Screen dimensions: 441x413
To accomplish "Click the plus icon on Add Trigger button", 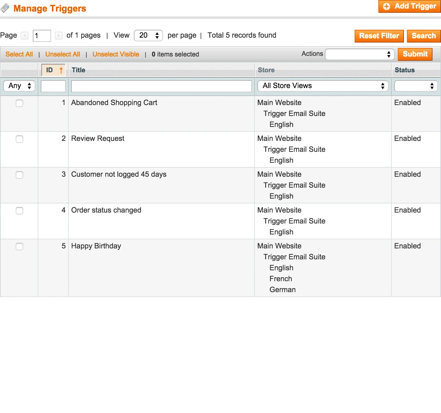I will click(x=386, y=6).
